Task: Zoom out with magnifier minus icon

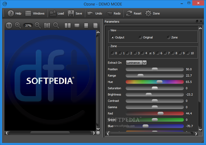Action: 38,25
